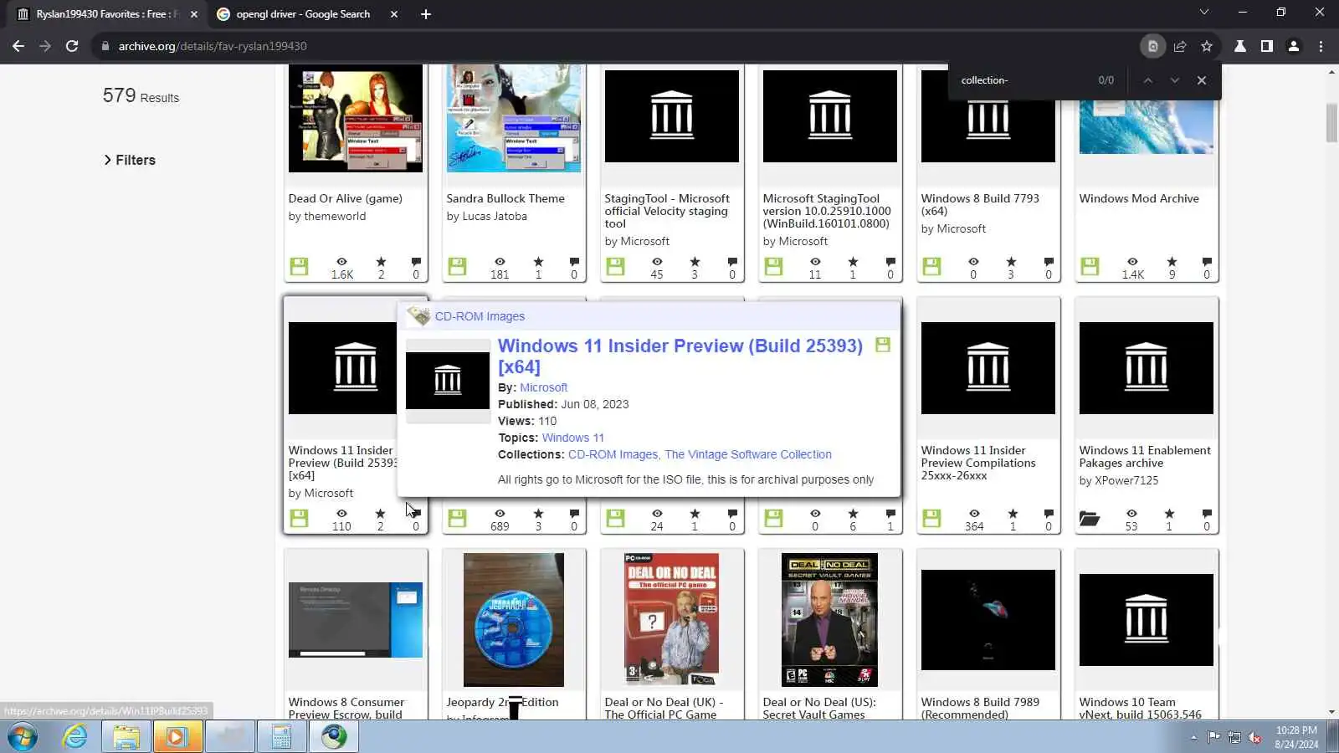
Task: Open Windows 11 Insider Preview (Build 25393) popup title
Action: pyautogui.click(x=680, y=356)
